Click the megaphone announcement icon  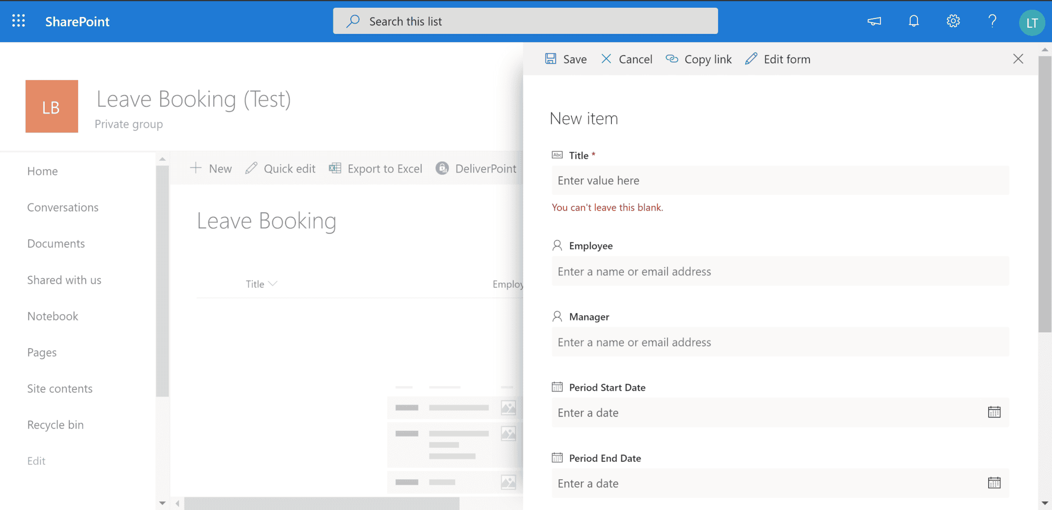click(x=874, y=21)
